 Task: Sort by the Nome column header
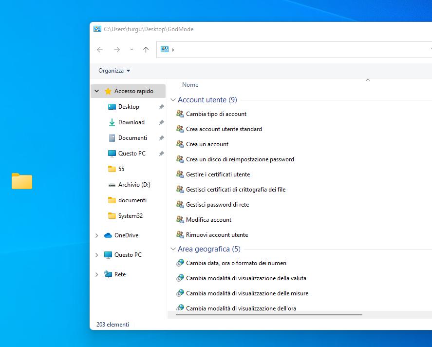(190, 85)
